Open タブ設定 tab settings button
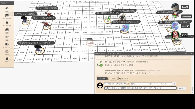 point(124,78)
